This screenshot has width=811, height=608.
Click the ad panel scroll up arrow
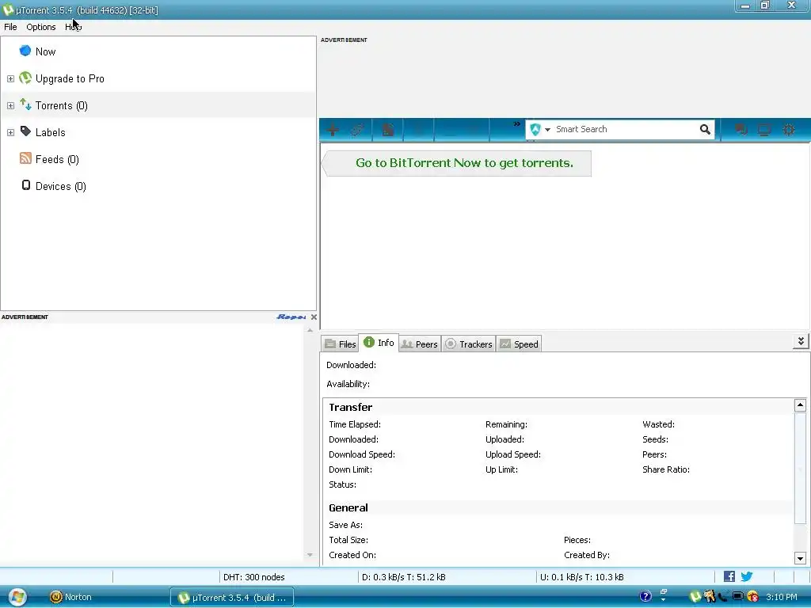(x=310, y=330)
